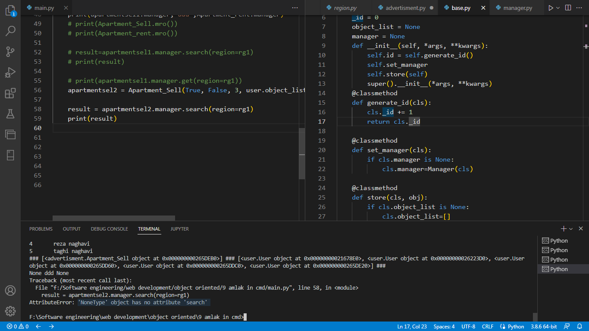Screen dimensions: 589x331
Task: Click the terminal vertical scrollbar
Action: (535, 317)
